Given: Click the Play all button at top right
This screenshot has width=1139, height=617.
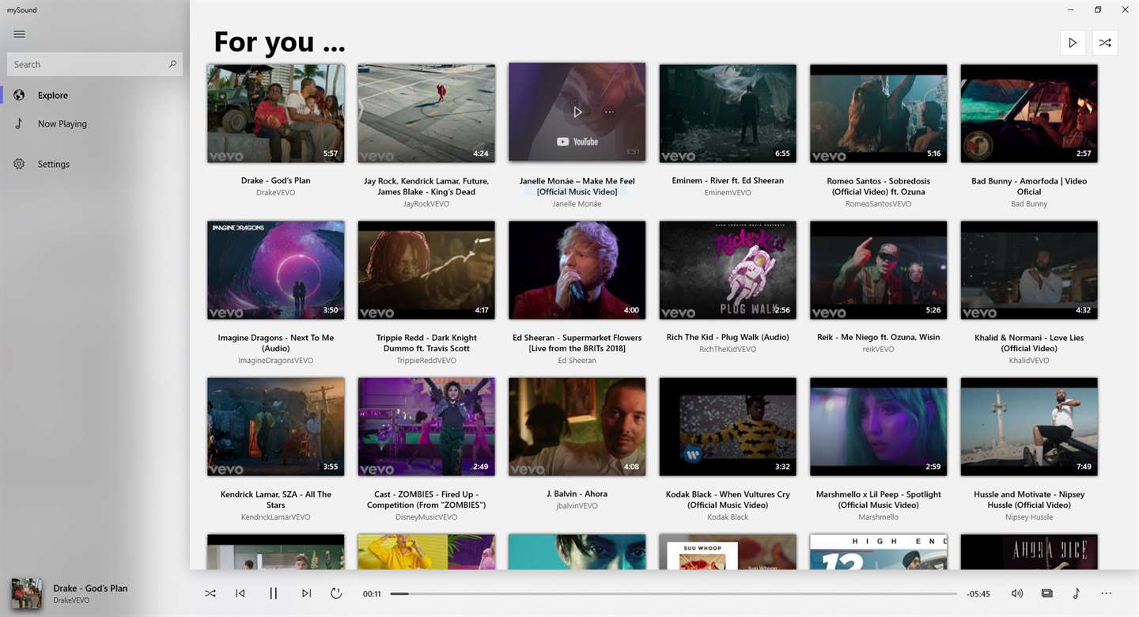Looking at the screenshot, I should click(1073, 43).
